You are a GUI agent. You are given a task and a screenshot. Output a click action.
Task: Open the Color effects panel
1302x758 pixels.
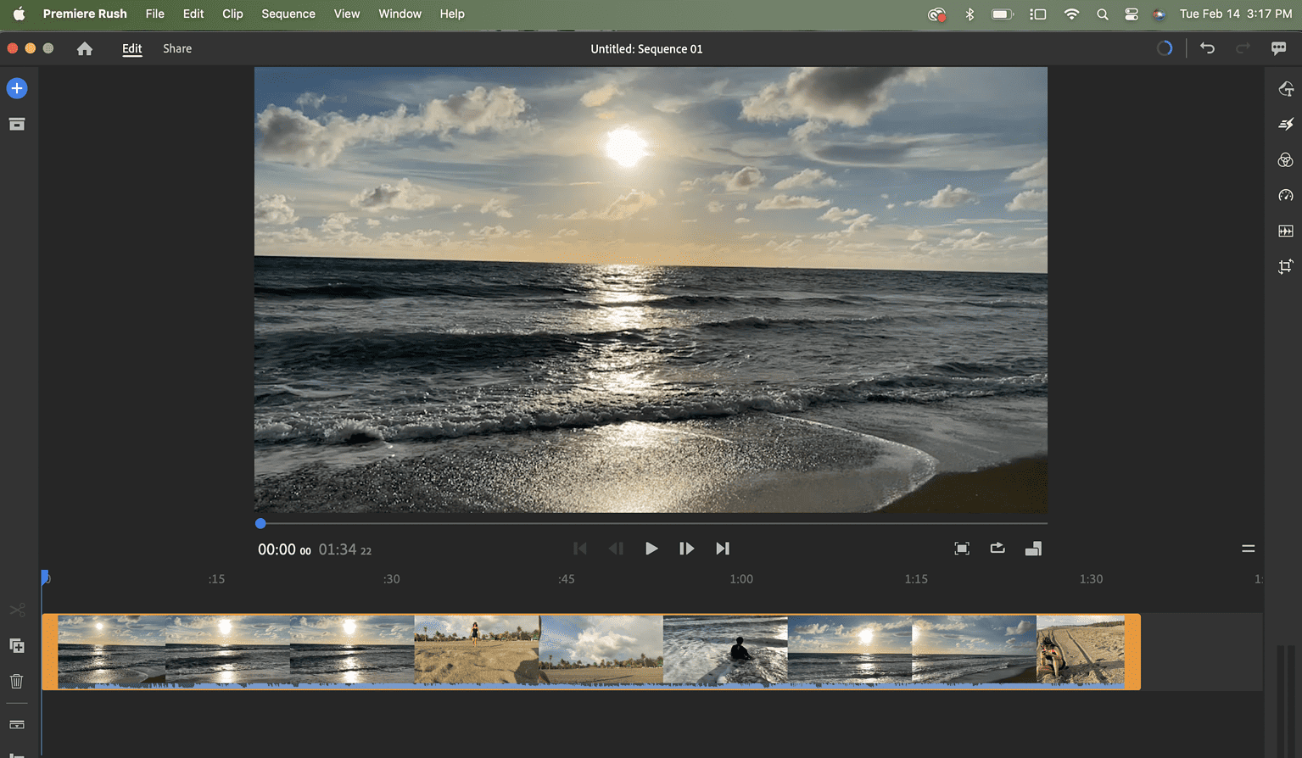tap(1286, 159)
